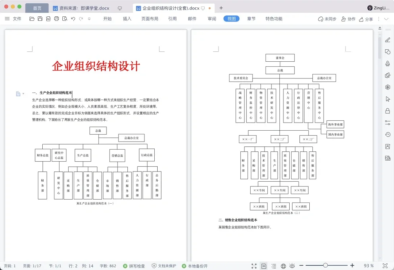
Task: Select the pen annotation tool in right sidebar
Action: point(388,40)
